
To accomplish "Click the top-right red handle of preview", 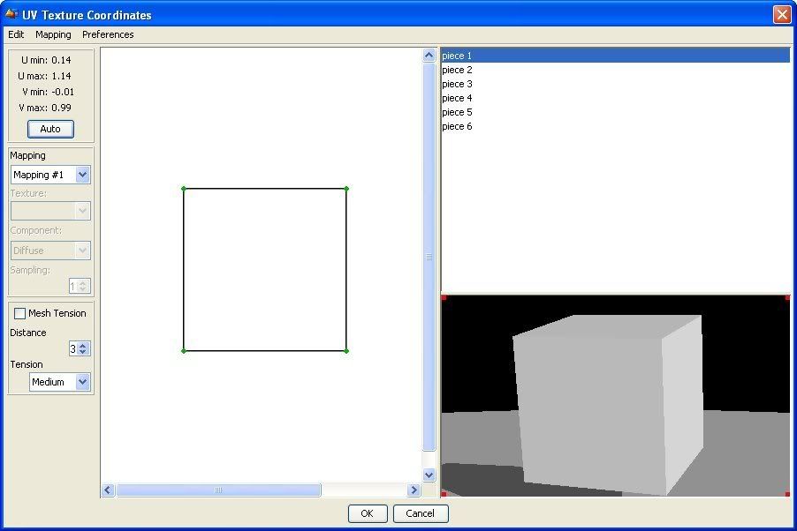I will point(787,297).
